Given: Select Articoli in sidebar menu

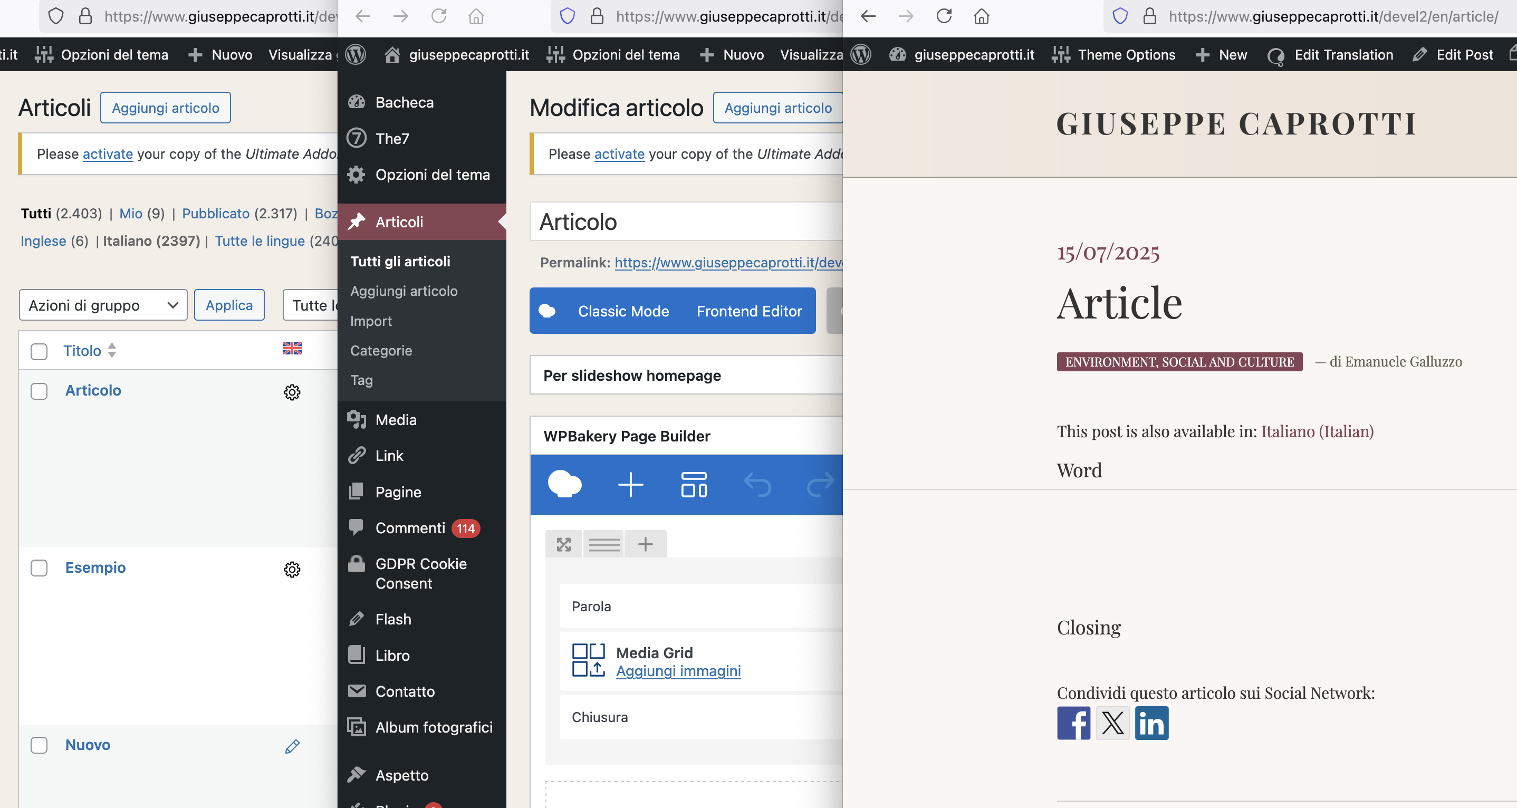Looking at the screenshot, I should (x=423, y=222).
